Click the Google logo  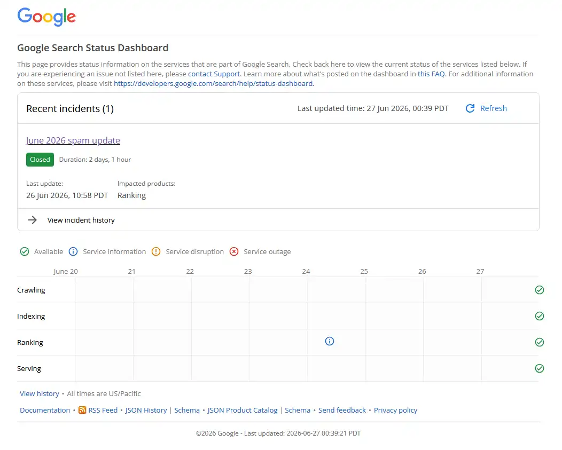pos(46,17)
